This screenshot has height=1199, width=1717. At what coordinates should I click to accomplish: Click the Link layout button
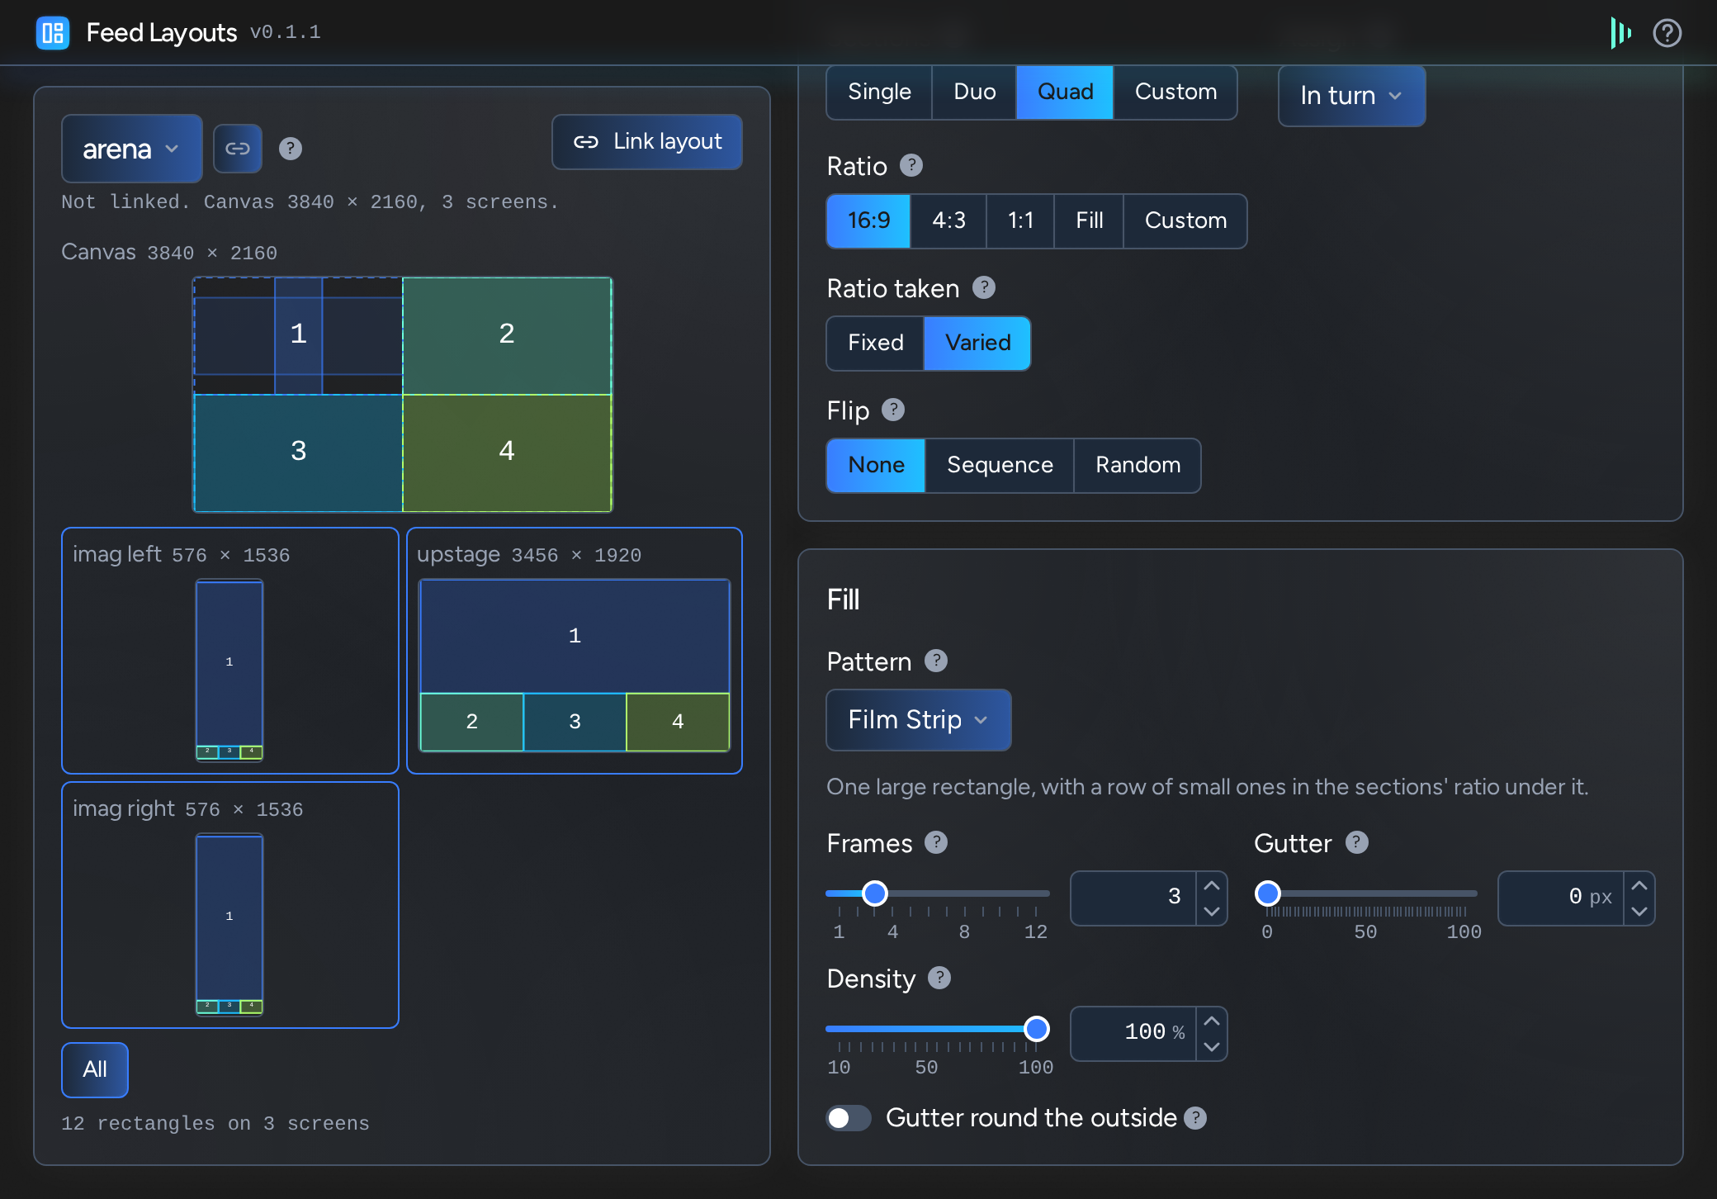point(647,142)
